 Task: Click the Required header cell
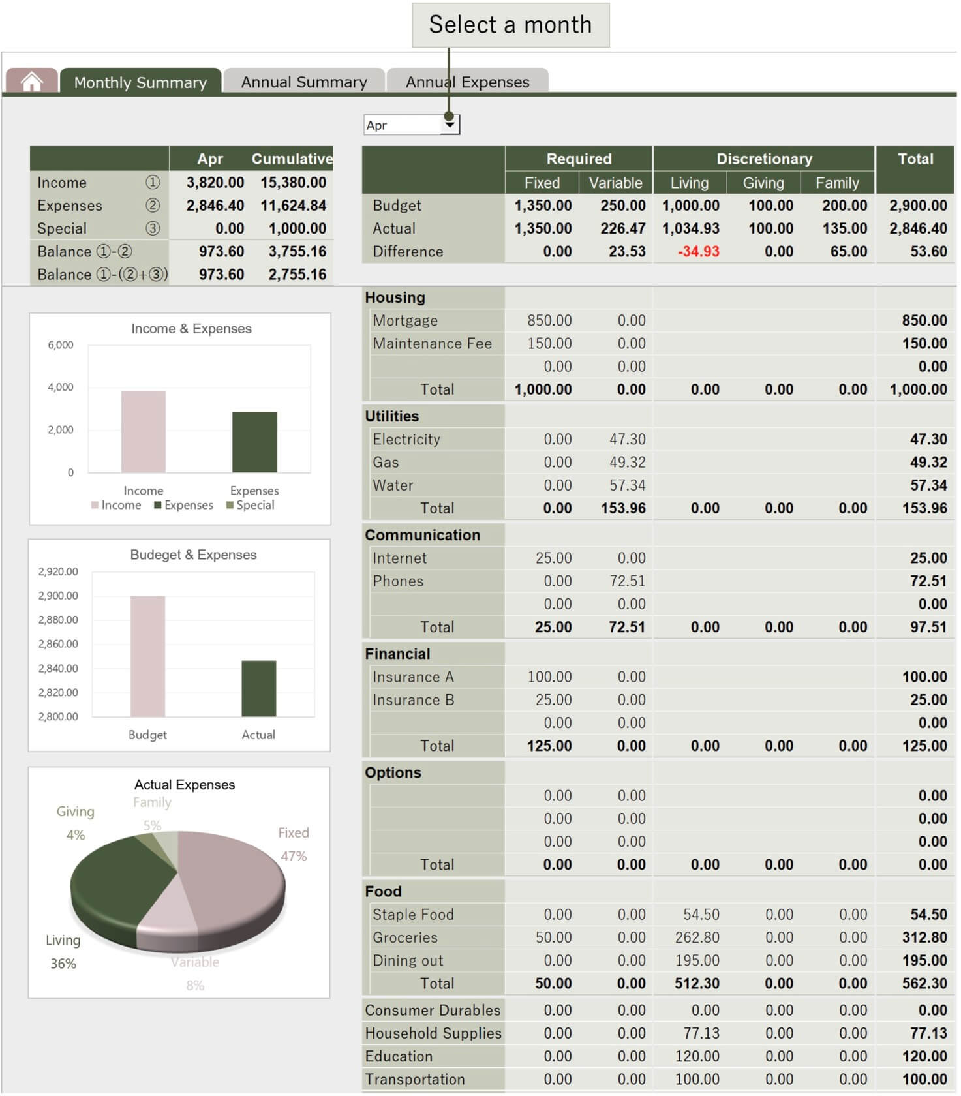coord(579,159)
